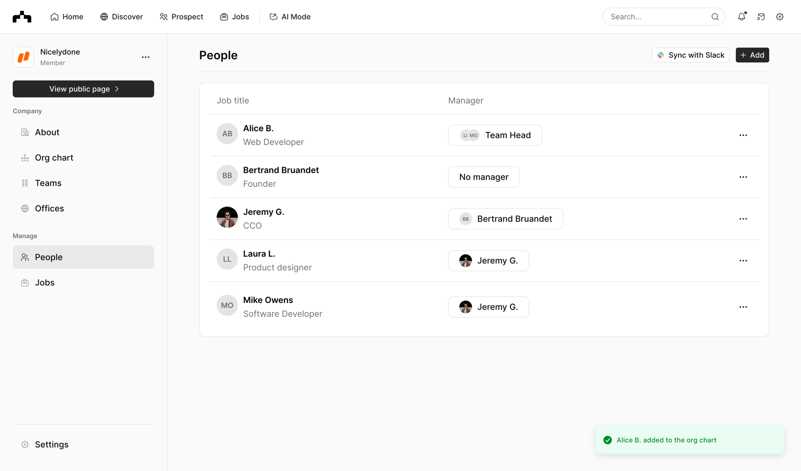Click the notification bell
Screen dimensions: 801x471
tap(742, 17)
